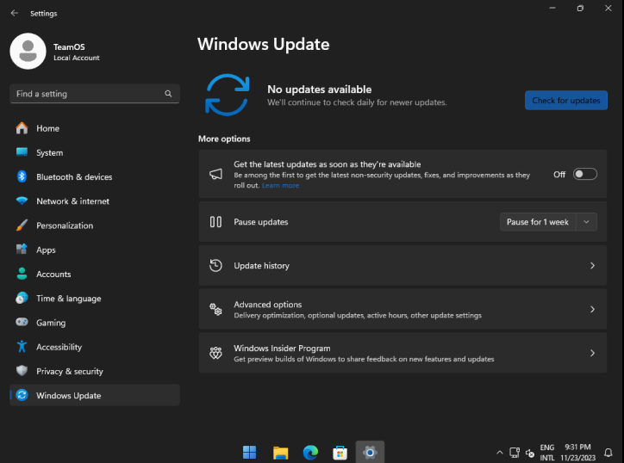Click the volume tray icon
The height and width of the screenshot is (463, 624).
530,453
